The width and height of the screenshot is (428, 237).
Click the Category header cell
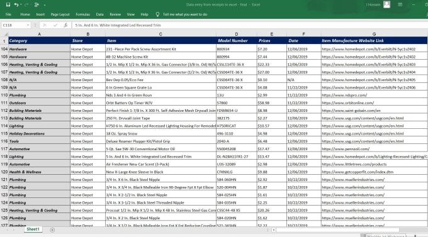pos(39,41)
